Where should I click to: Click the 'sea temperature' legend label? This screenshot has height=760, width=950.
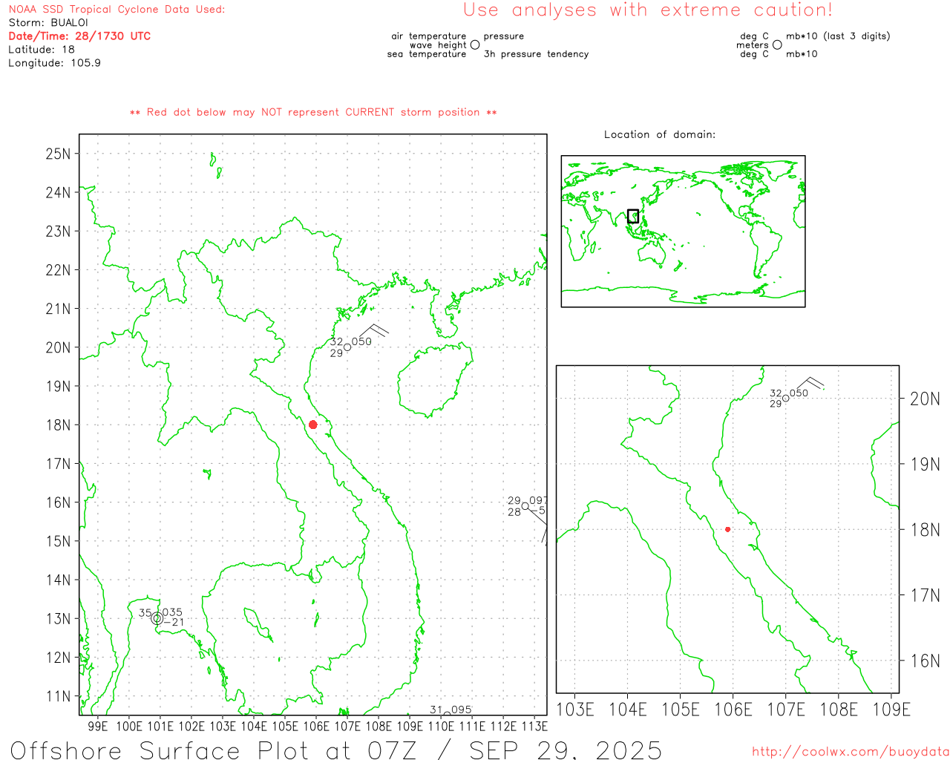427,54
